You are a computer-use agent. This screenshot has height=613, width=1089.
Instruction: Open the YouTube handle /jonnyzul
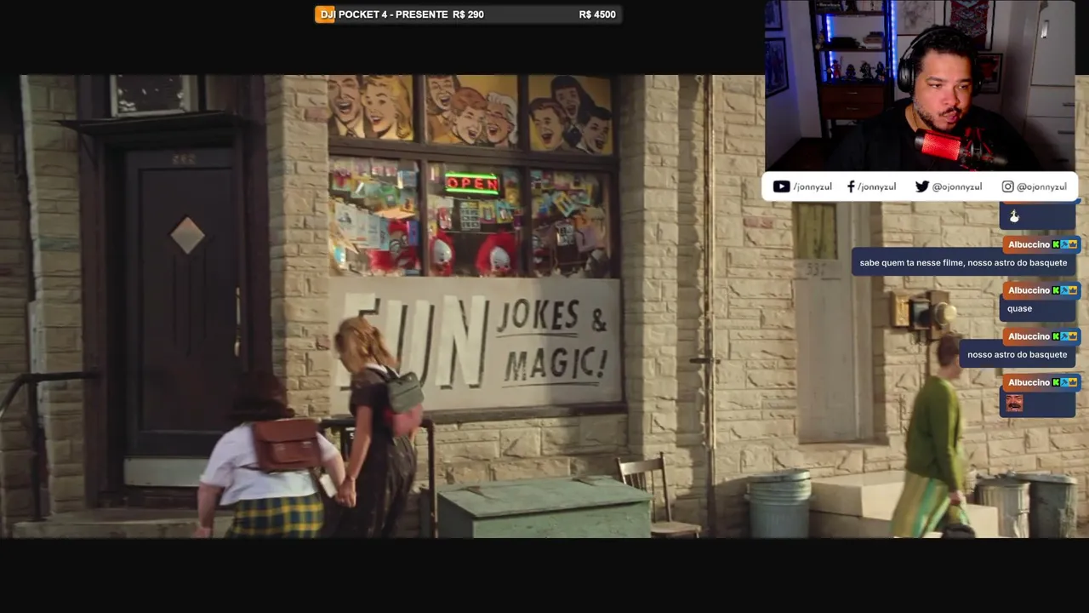click(x=812, y=186)
